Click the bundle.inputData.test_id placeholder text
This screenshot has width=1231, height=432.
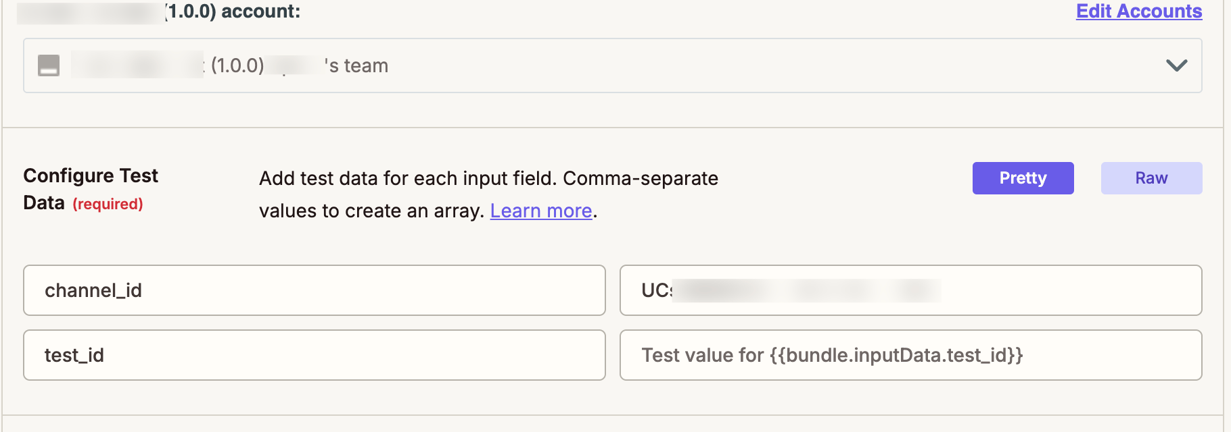coord(832,355)
